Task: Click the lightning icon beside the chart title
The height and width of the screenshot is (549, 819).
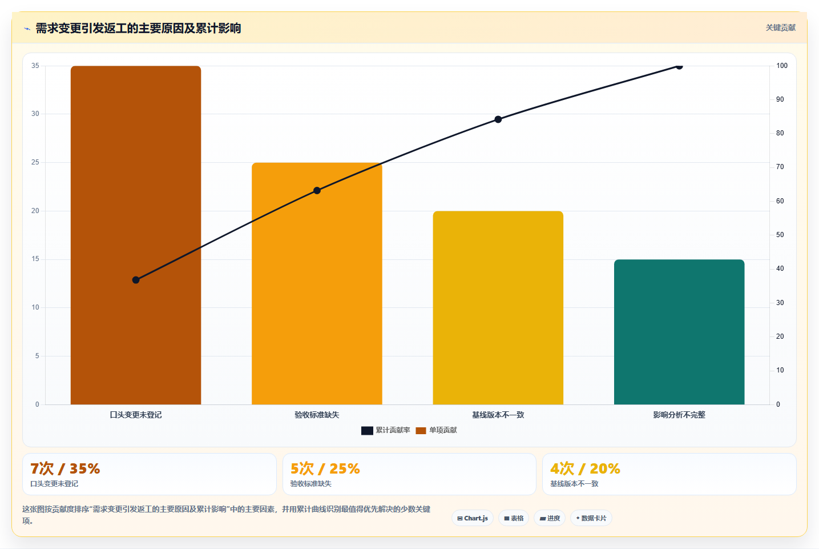Action: pyautogui.click(x=27, y=29)
